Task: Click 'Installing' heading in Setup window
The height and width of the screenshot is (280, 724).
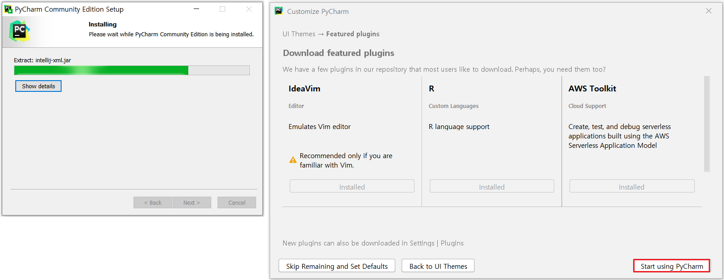Action: click(102, 24)
